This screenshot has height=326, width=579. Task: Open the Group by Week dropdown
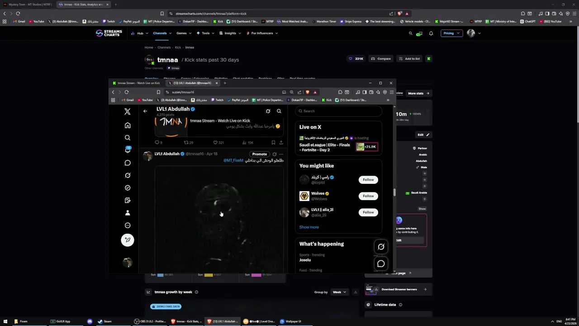[x=339, y=292]
